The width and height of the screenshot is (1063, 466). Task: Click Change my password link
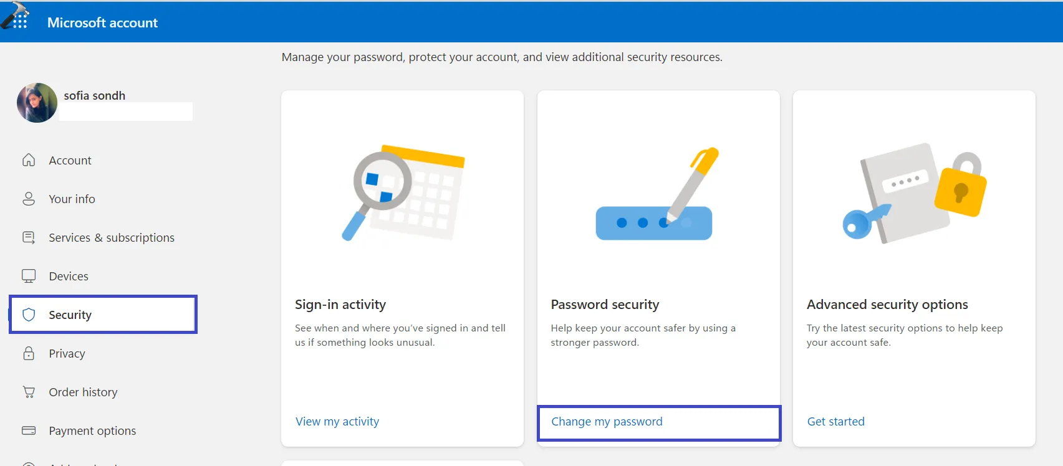click(607, 422)
